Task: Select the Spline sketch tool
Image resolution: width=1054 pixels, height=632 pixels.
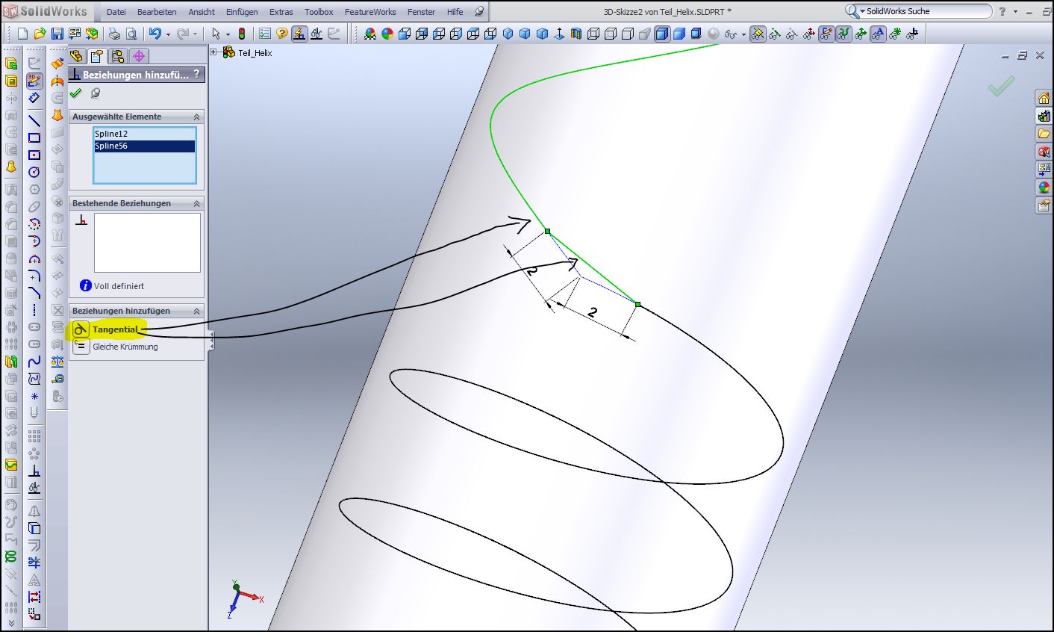Action: [34, 362]
